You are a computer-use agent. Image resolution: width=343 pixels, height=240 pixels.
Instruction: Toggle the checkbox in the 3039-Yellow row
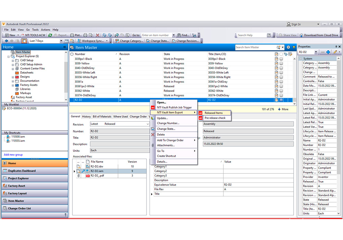pyautogui.click(x=281, y=64)
